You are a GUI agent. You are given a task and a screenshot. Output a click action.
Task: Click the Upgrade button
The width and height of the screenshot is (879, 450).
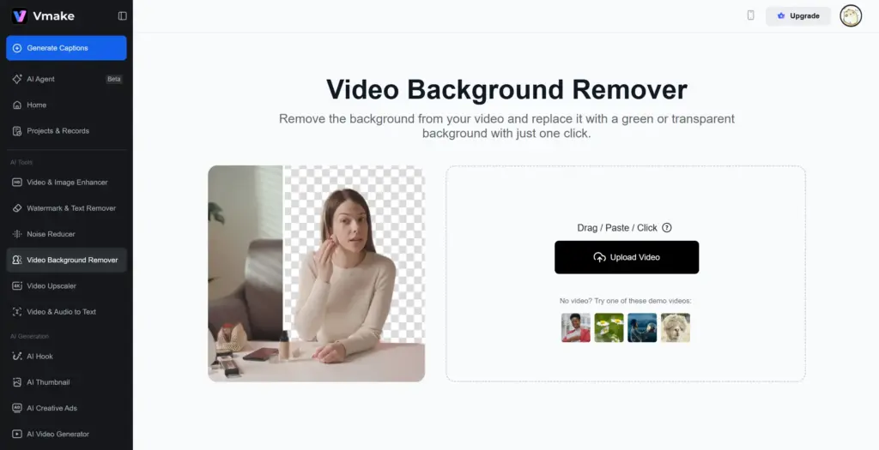click(798, 15)
